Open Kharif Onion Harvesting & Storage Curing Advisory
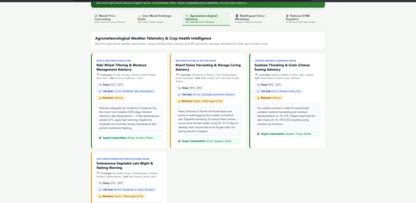The width and height of the screenshot is (416, 203). coord(208,67)
